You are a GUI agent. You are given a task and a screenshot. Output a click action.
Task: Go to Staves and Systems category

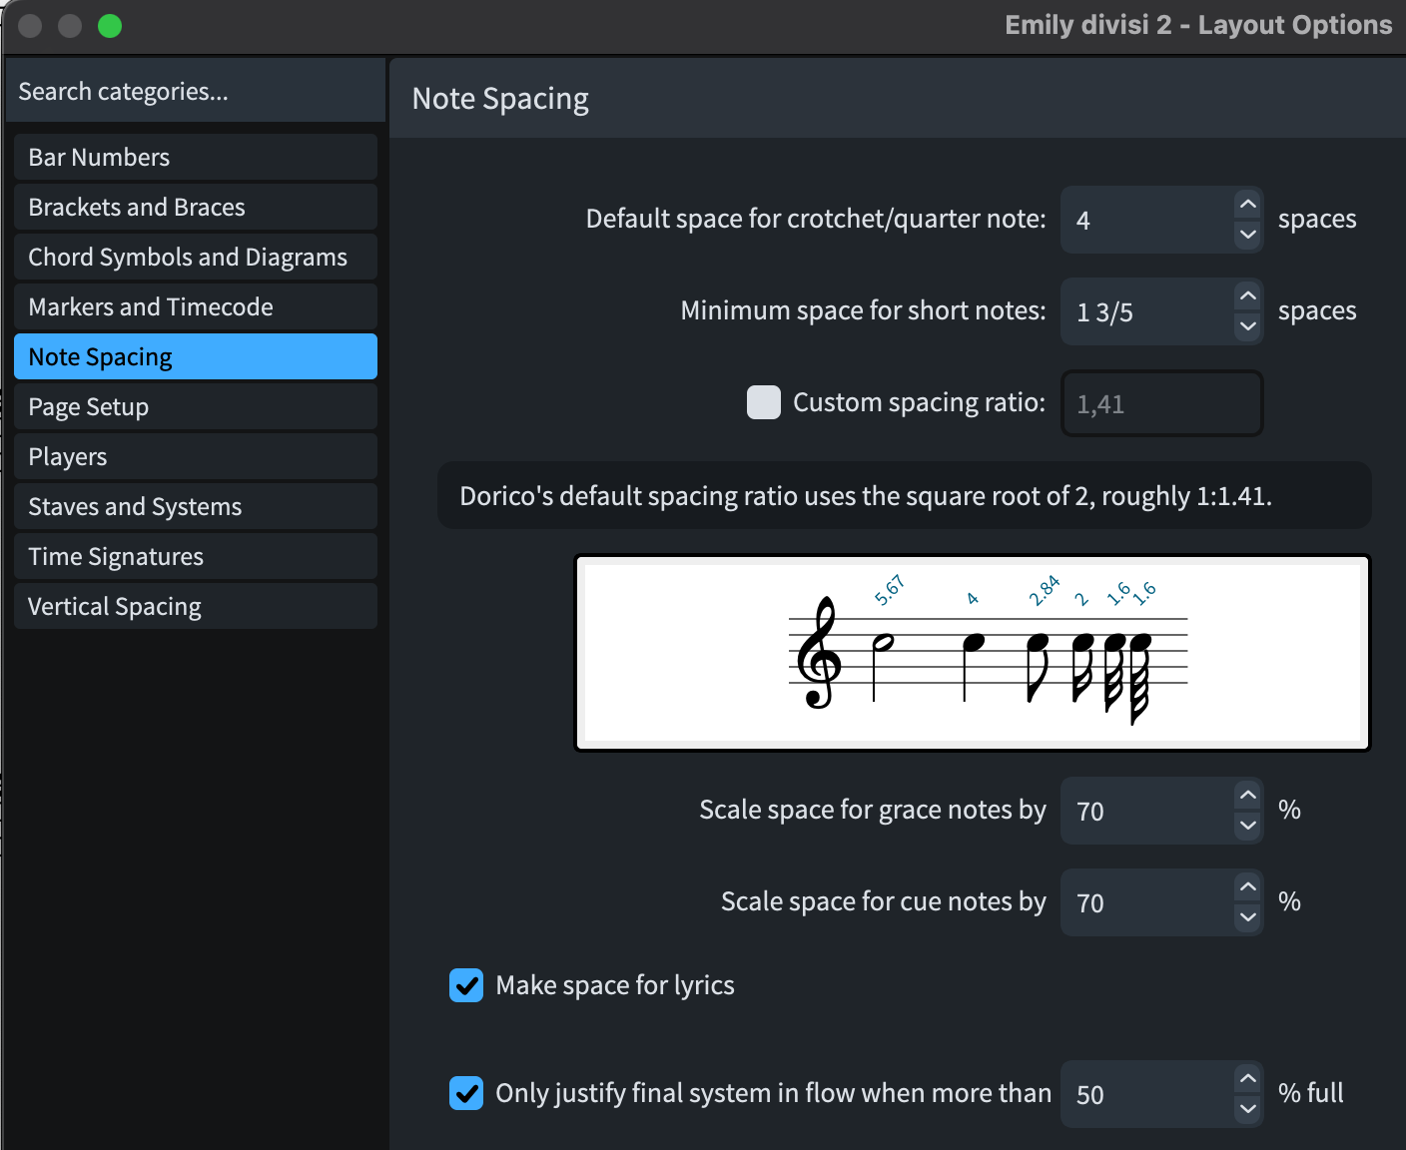pyautogui.click(x=196, y=507)
